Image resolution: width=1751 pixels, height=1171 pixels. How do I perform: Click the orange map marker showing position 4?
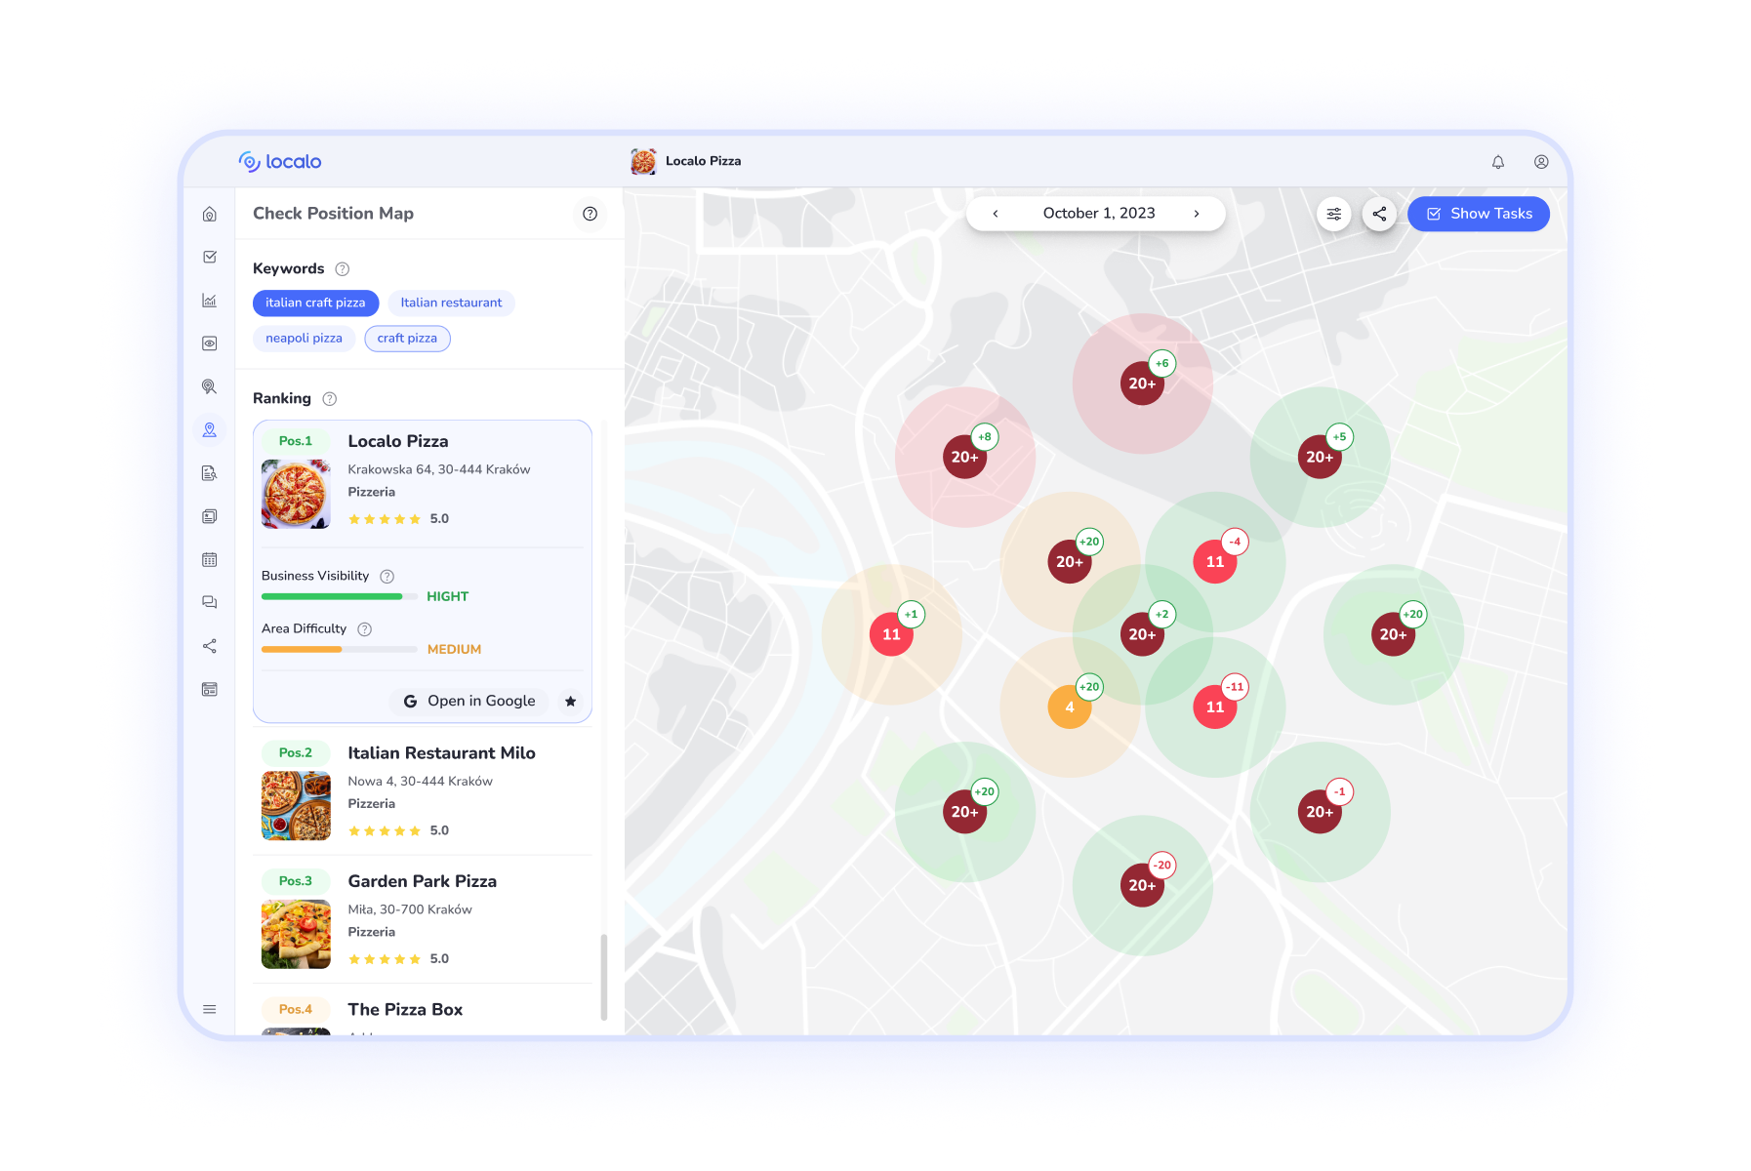[x=1069, y=707]
